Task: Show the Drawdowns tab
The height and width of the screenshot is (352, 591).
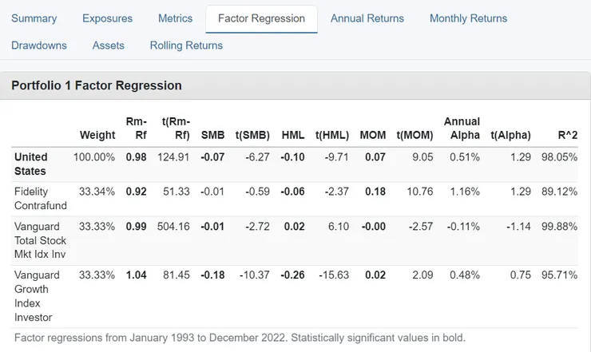Action: click(39, 45)
